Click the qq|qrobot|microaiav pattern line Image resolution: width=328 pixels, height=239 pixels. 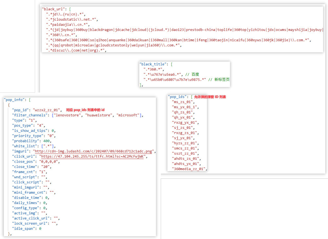click(x=113, y=45)
